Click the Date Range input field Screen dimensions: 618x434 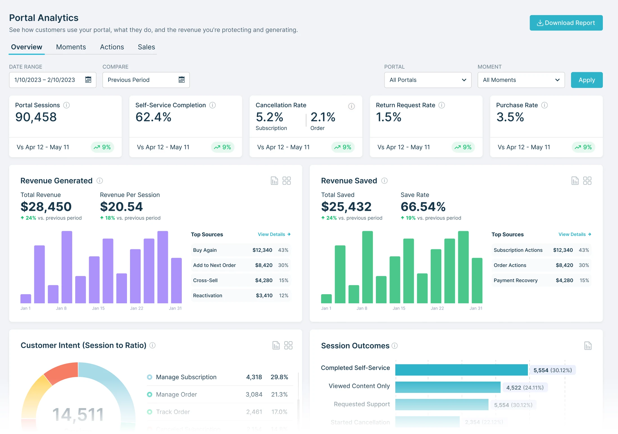coord(53,80)
